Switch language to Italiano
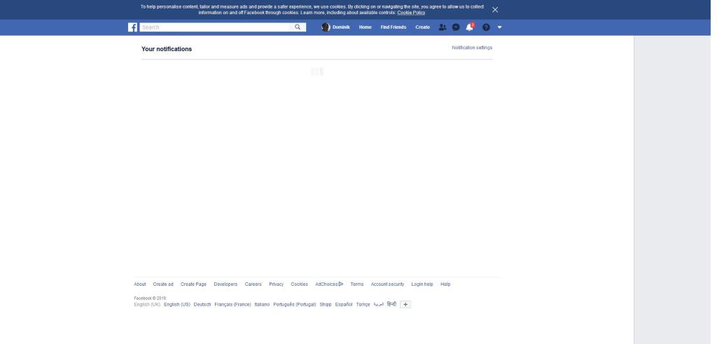The width and height of the screenshot is (717, 344). (262, 305)
